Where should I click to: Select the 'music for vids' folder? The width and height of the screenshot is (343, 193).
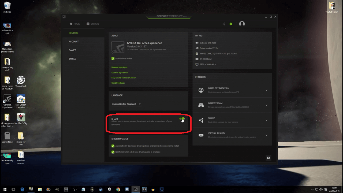(x=21, y=139)
